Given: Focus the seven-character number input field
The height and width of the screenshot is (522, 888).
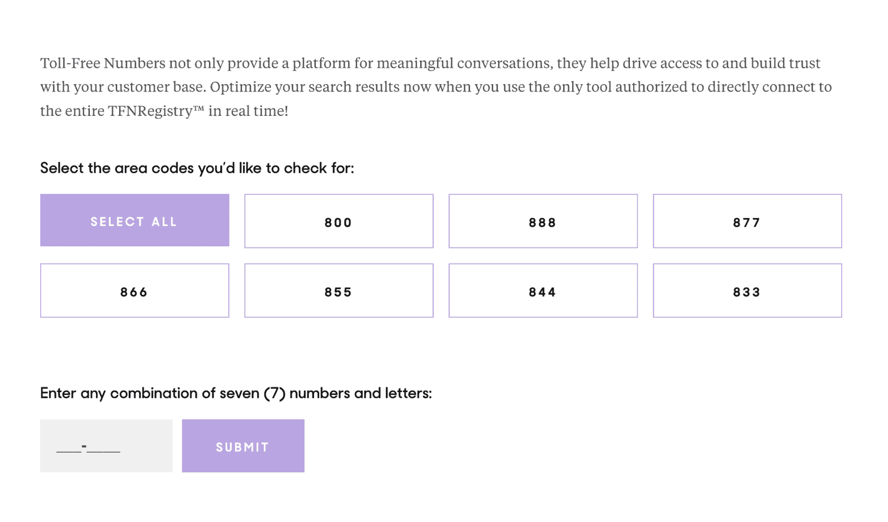Looking at the screenshot, I should pyautogui.click(x=106, y=446).
